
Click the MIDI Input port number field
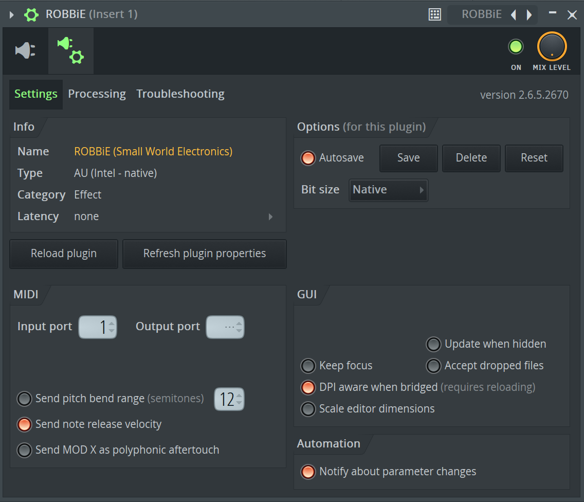[x=97, y=327]
